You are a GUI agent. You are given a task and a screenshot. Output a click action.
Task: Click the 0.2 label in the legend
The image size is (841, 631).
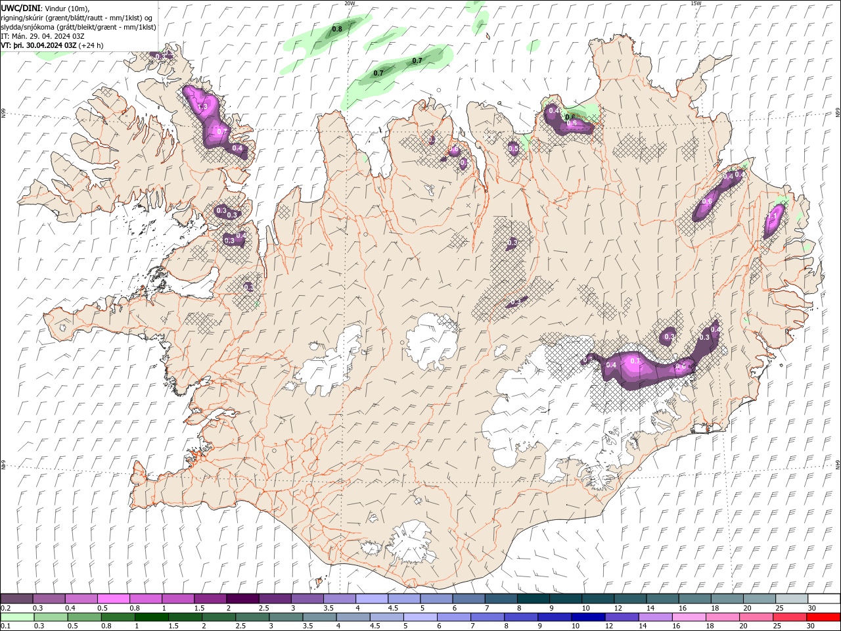[x=5, y=608]
